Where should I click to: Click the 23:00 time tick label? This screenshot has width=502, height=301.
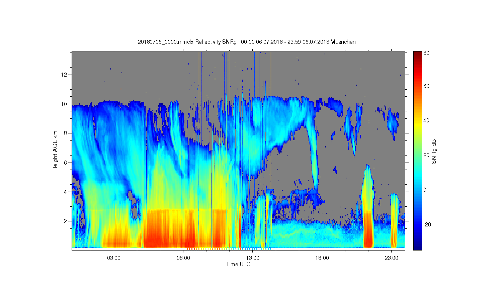(392, 258)
